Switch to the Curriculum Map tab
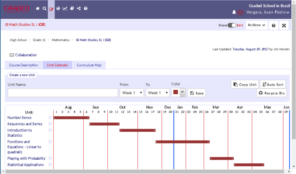 click(x=89, y=65)
